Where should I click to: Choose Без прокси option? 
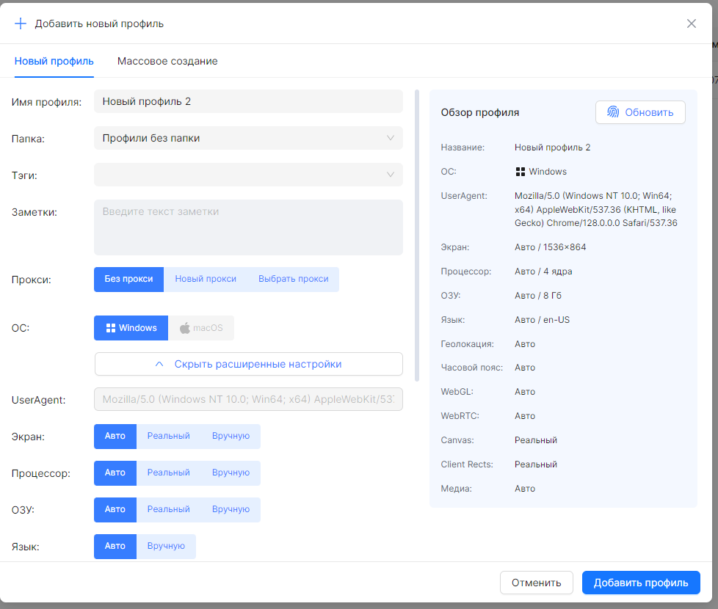pos(128,279)
